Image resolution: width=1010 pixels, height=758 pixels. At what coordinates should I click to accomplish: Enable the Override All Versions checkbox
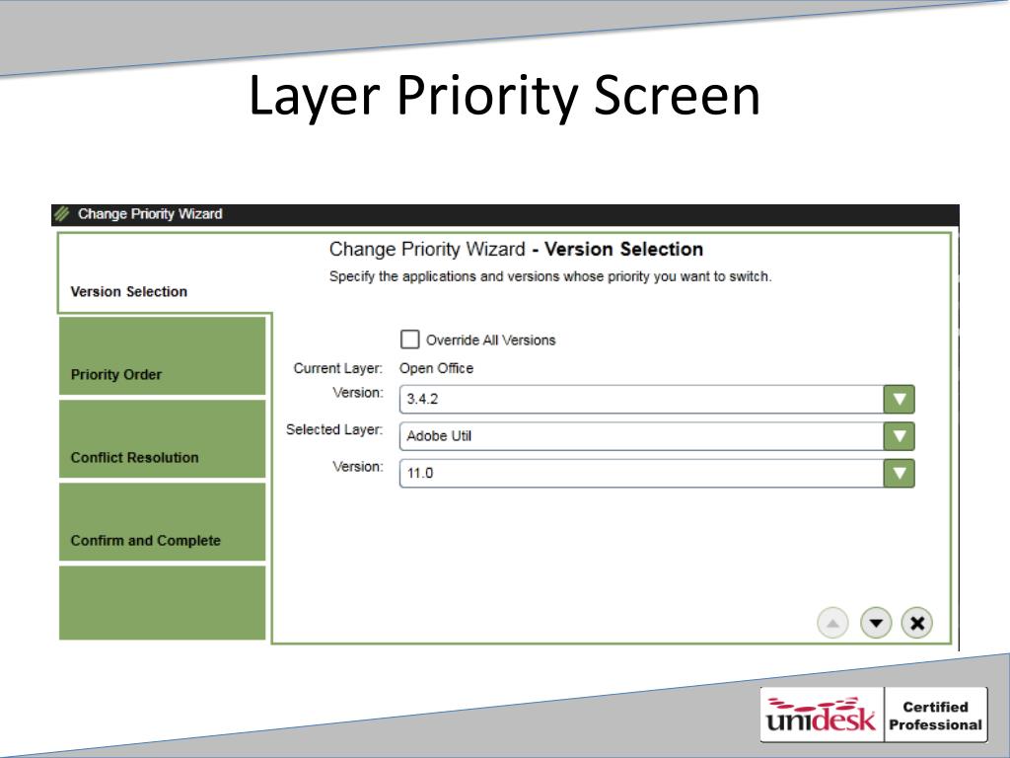409,340
